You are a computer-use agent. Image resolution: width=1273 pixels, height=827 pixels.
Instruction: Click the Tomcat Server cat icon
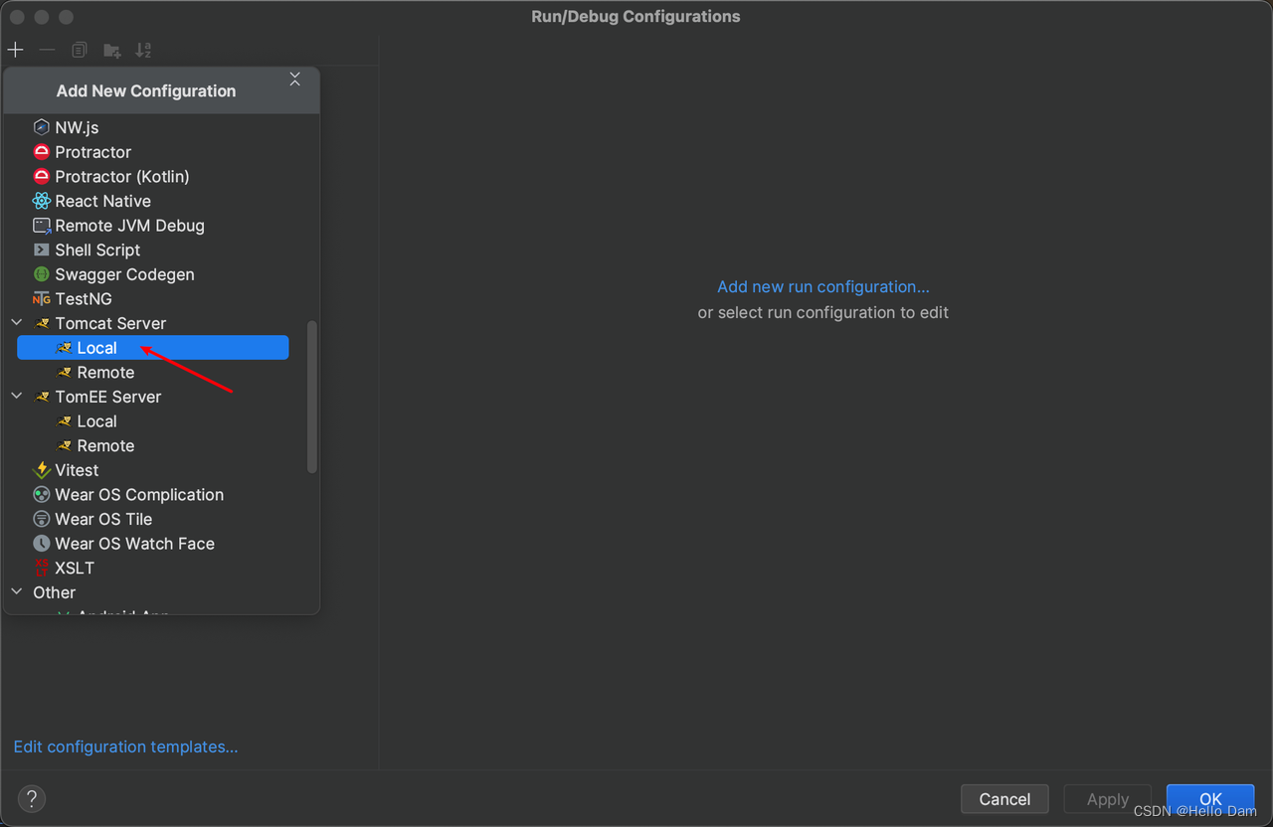point(42,323)
